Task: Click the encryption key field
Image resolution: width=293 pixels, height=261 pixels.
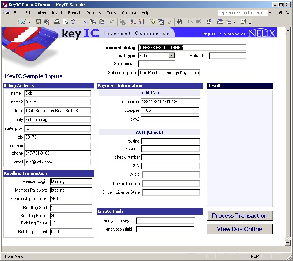Action: coord(165,220)
